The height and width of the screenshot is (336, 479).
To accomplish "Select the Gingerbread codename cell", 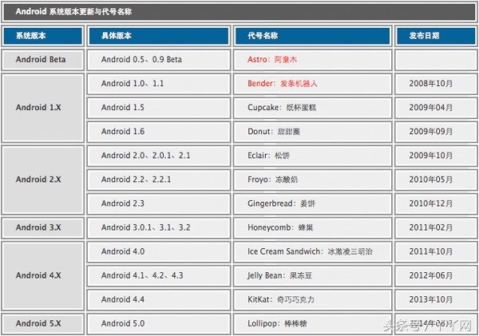I will pyautogui.click(x=312, y=204).
